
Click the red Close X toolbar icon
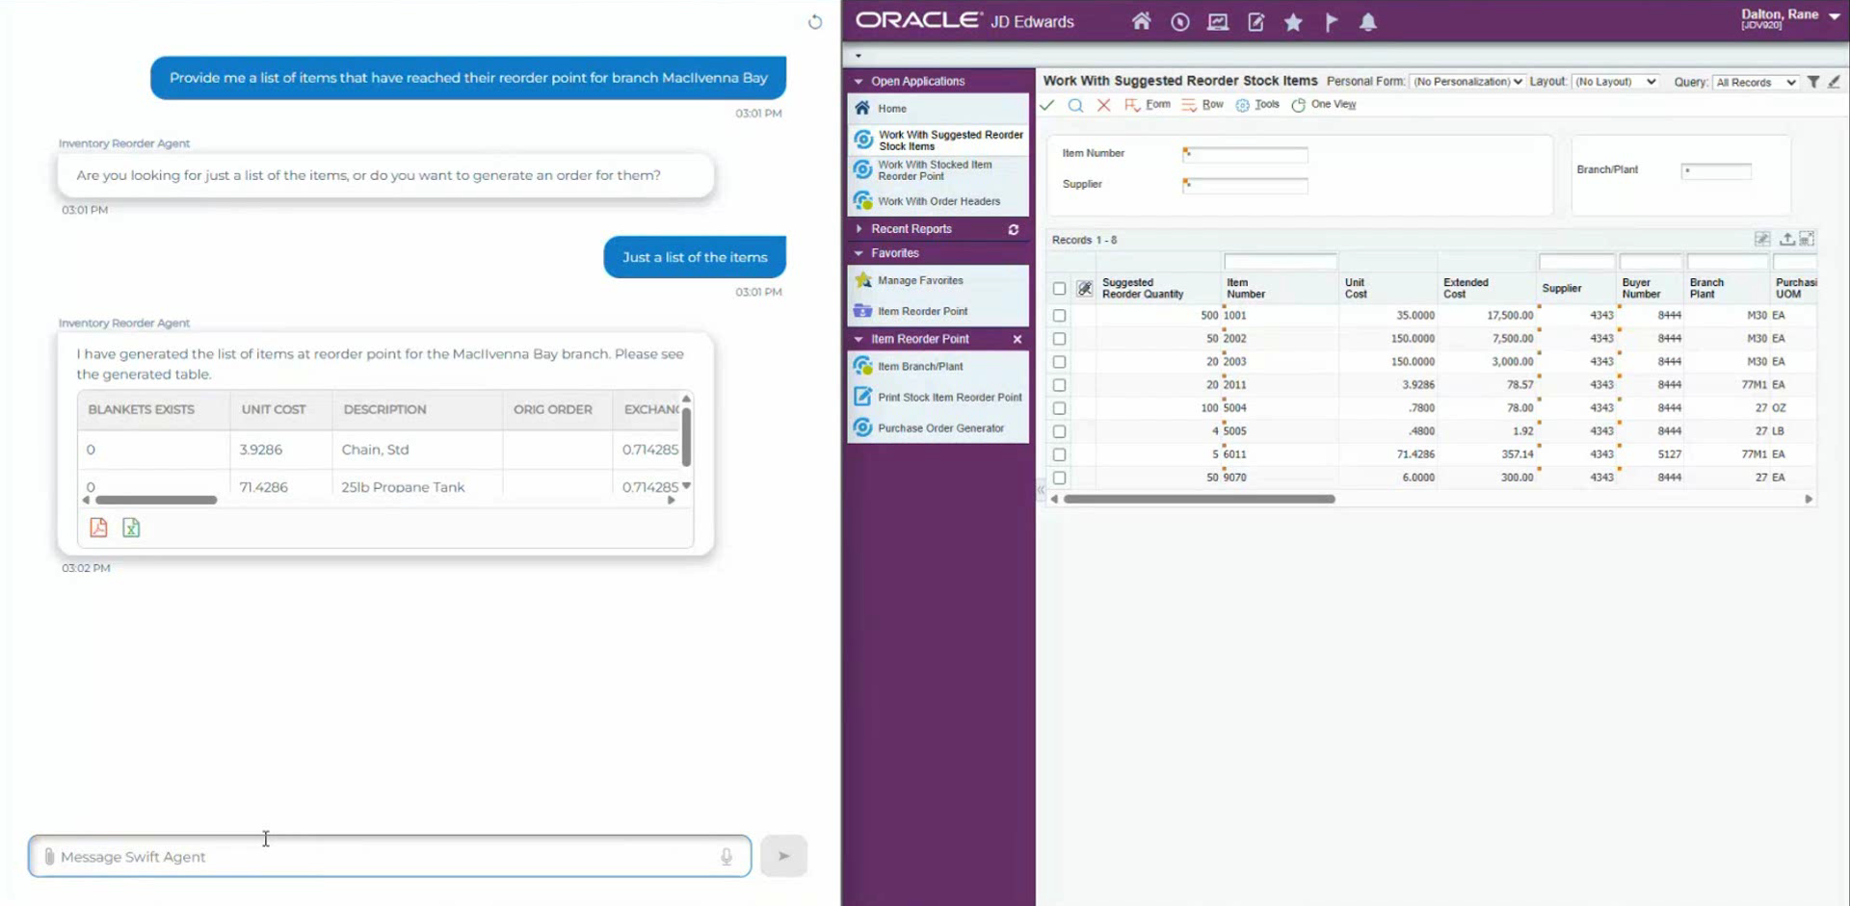pyautogui.click(x=1104, y=105)
